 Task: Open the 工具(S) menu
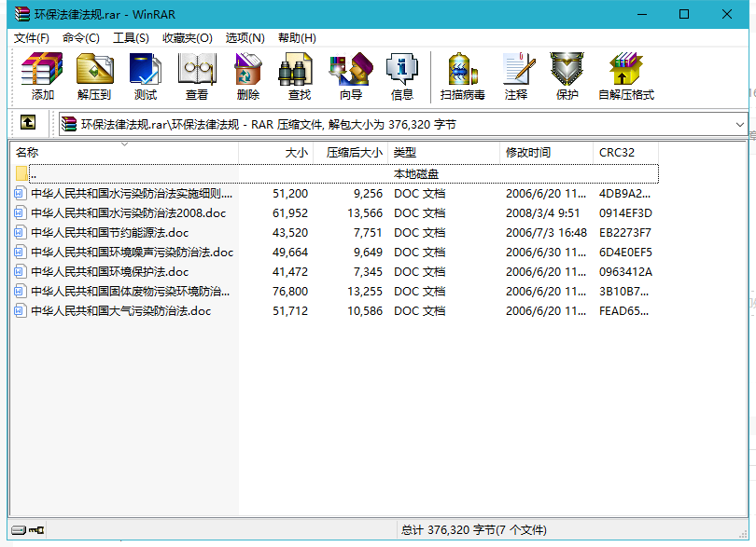131,38
